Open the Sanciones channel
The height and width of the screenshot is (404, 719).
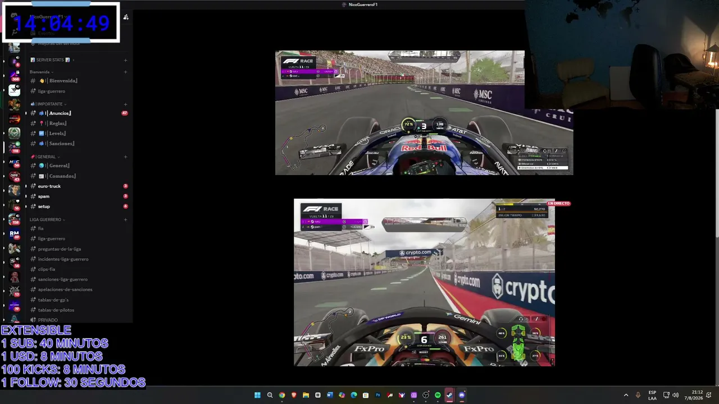pyautogui.click(x=79, y=144)
